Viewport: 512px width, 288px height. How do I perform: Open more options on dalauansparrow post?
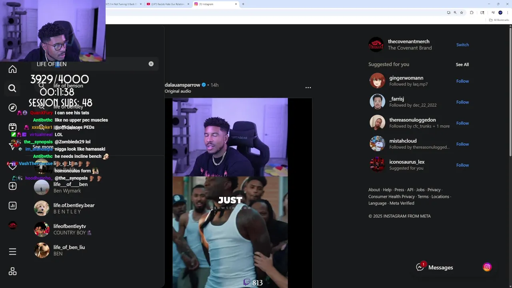pos(308,88)
